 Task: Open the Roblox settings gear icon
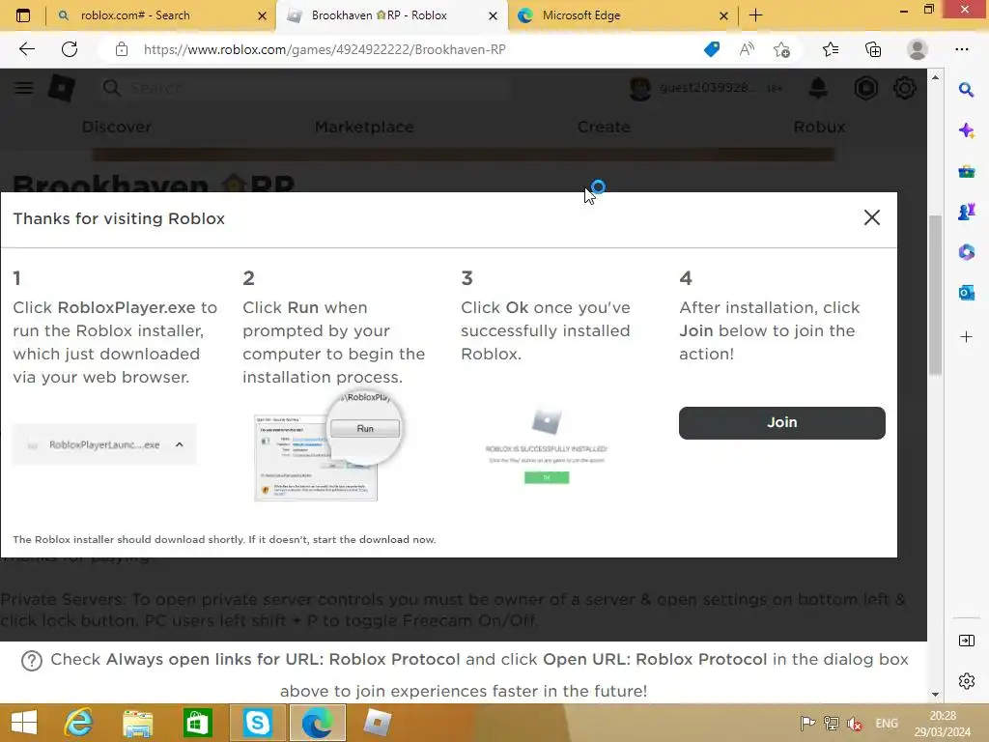[904, 88]
